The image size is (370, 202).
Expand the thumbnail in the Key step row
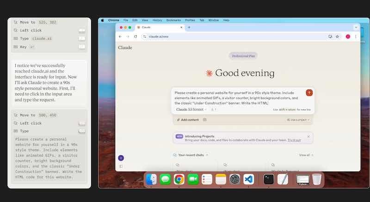pyautogui.click(x=82, y=47)
